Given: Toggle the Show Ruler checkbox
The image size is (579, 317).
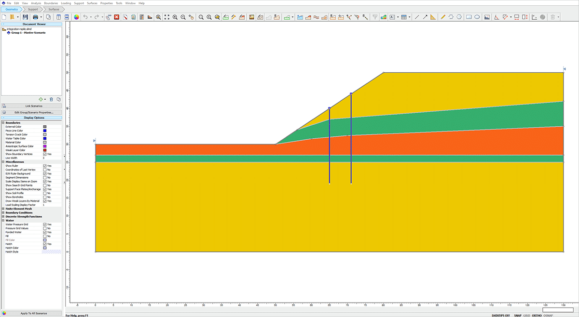Looking at the screenshot, I should click(45, 166).
